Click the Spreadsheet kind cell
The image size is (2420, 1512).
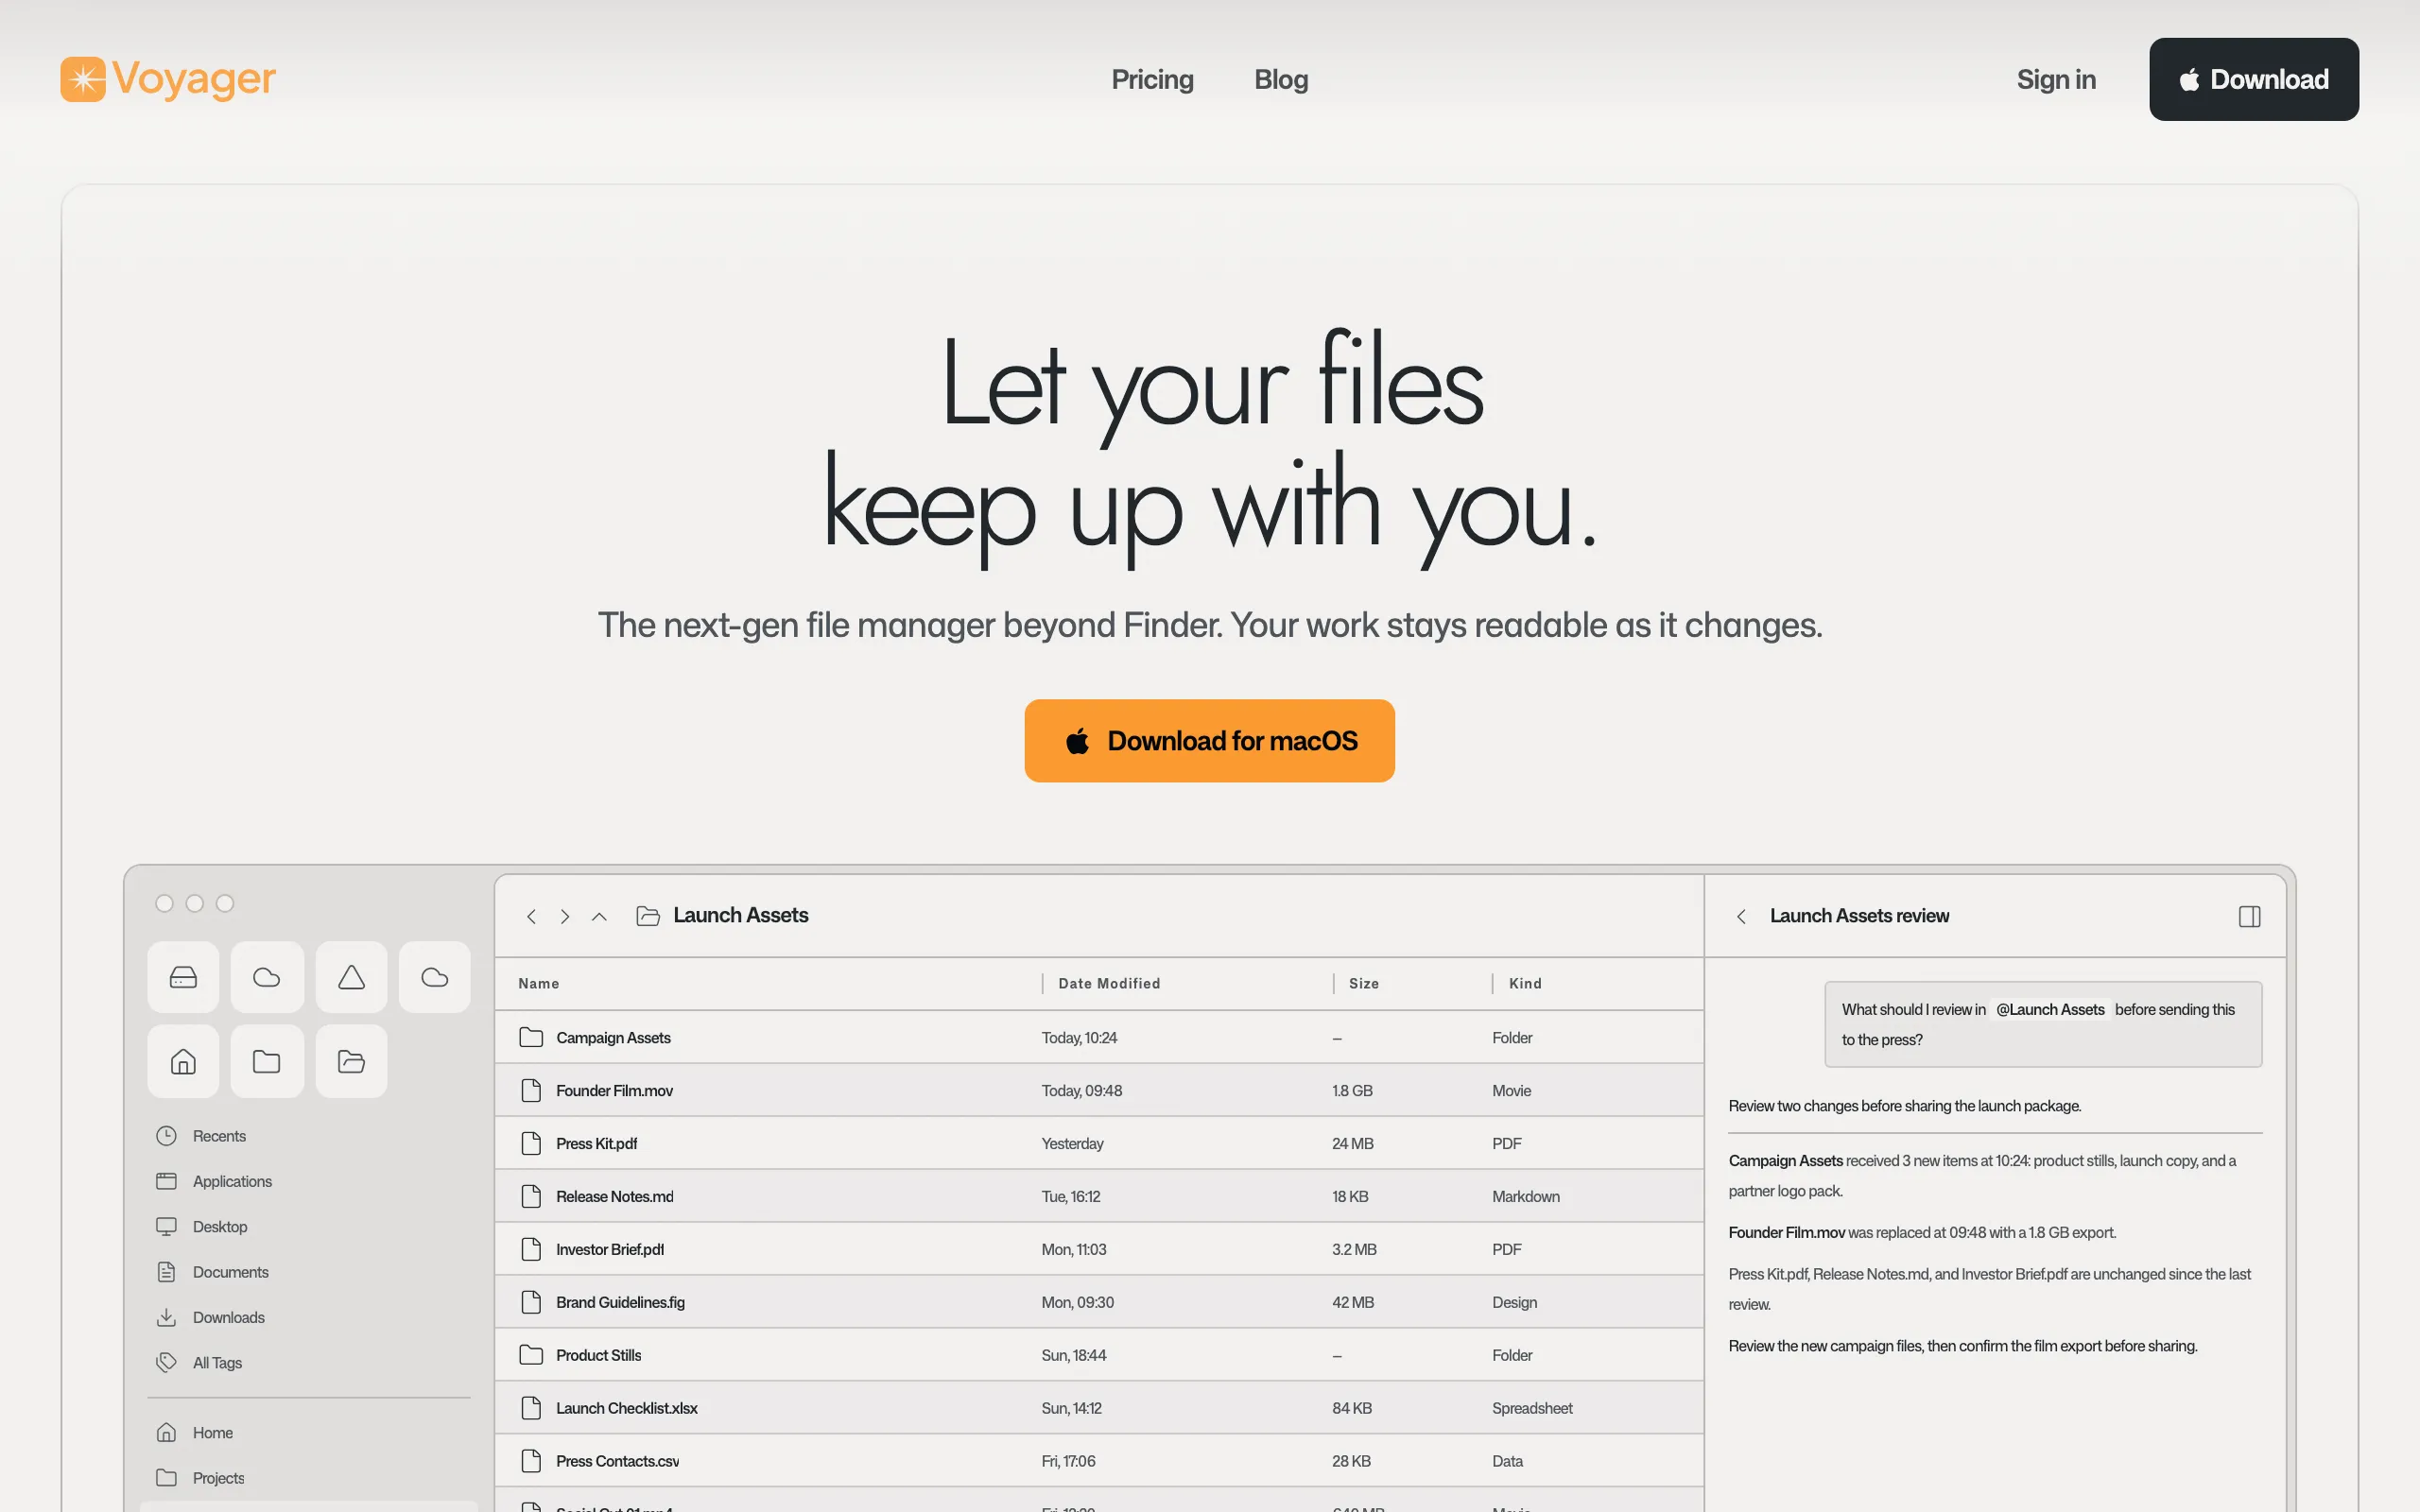pyautogui.click(x=1532, y=1409)
